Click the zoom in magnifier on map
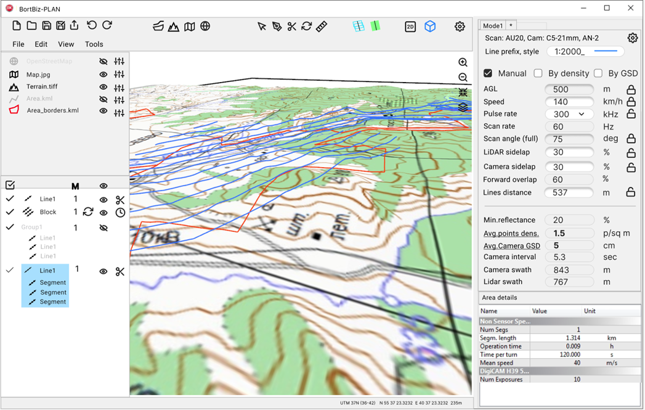 point(463,62)
